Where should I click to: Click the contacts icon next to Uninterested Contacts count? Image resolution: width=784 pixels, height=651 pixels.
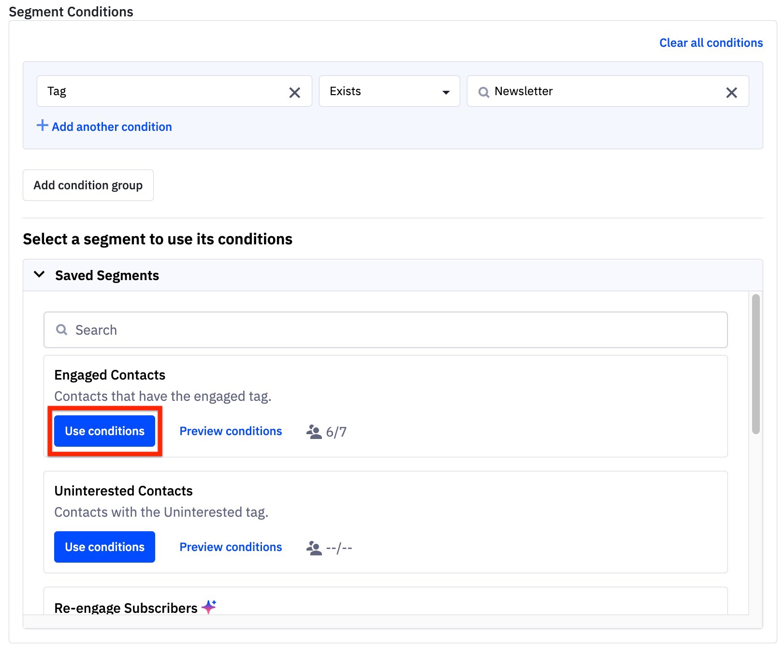[315, 547]
